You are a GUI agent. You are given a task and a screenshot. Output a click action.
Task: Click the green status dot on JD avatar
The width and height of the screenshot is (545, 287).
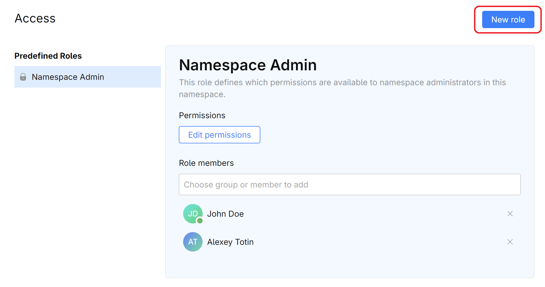point(200,221)
